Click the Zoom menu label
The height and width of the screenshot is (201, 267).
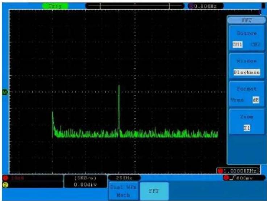[x=247, y=117]
